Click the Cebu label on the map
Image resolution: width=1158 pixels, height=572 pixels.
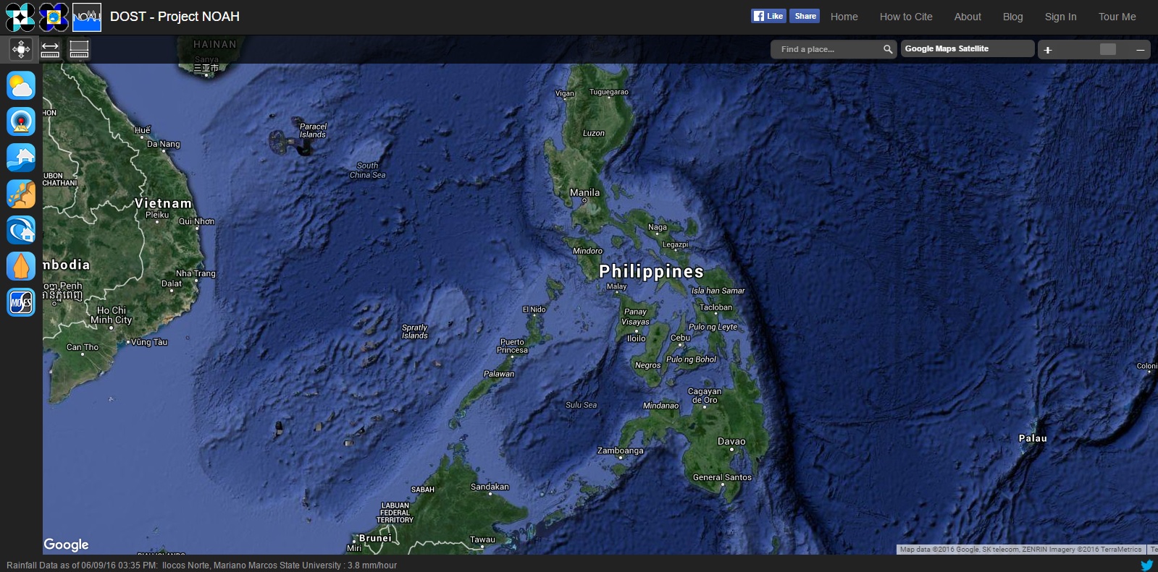pos(680,338)
